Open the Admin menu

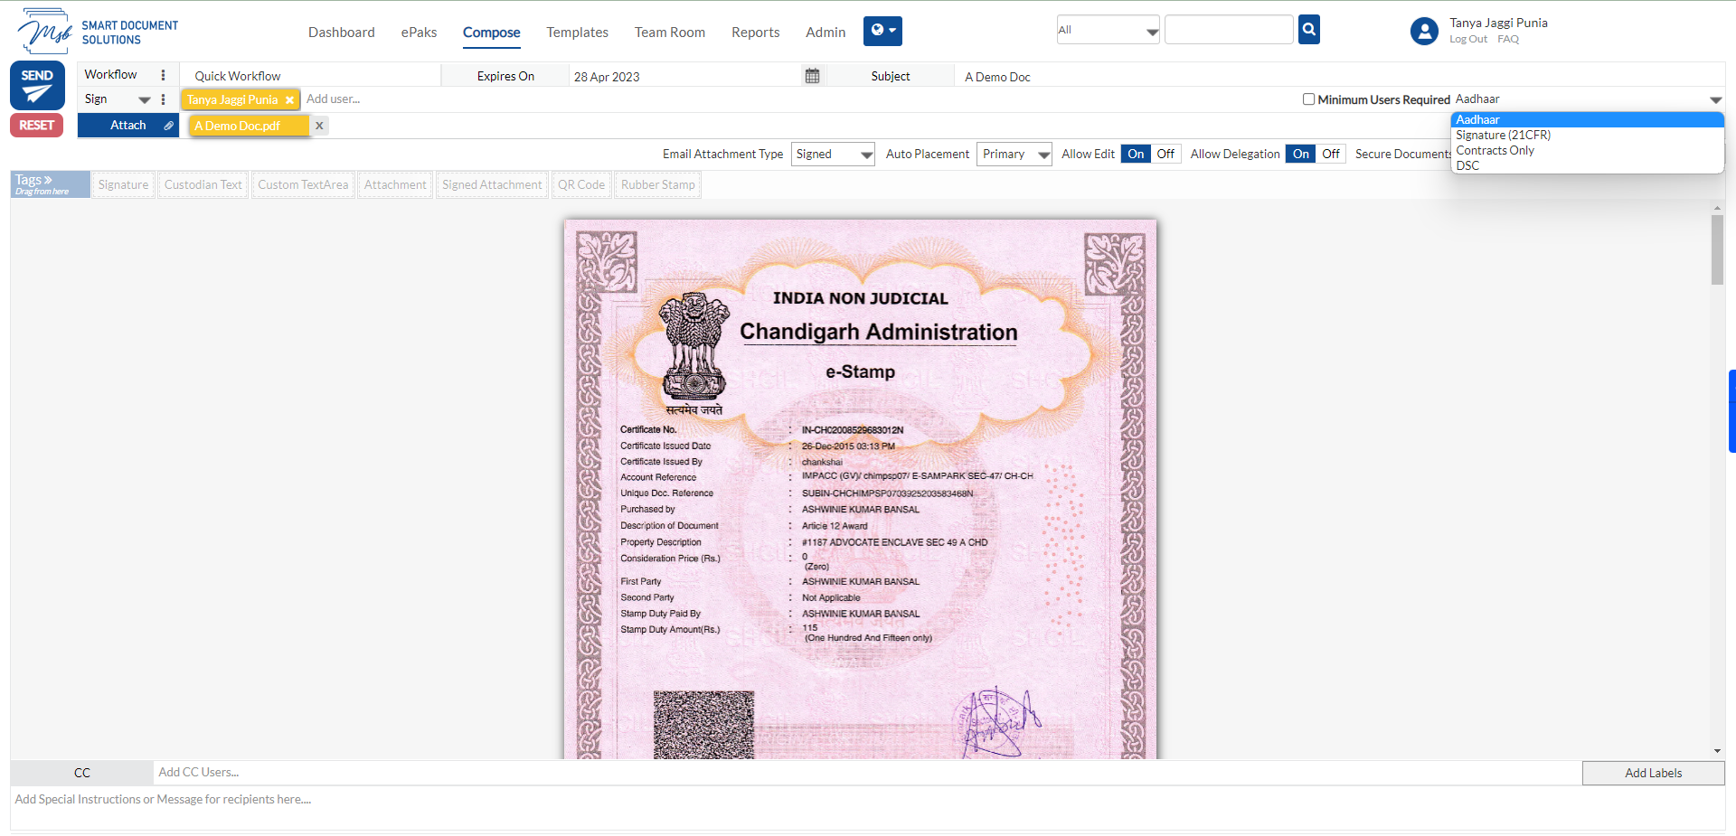point(826,33)
